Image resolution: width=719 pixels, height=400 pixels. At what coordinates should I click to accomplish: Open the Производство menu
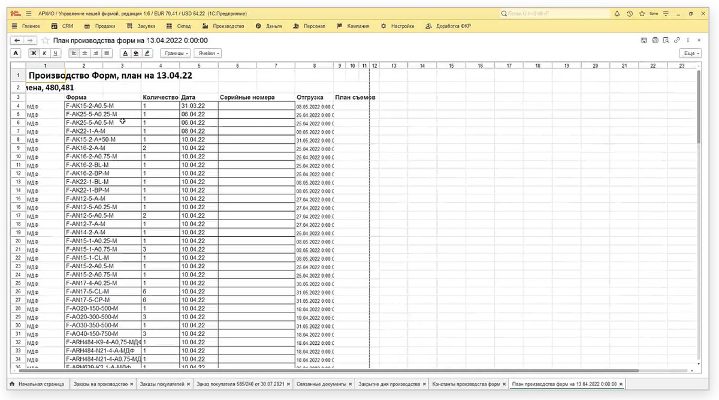pyautogui.click(x=224, y=26)
